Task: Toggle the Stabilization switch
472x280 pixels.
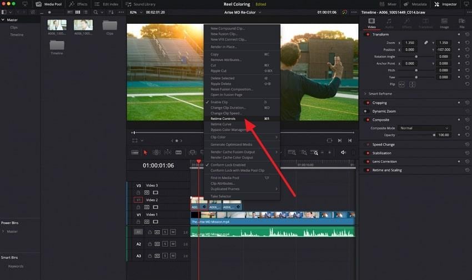Action: [367, 153]
